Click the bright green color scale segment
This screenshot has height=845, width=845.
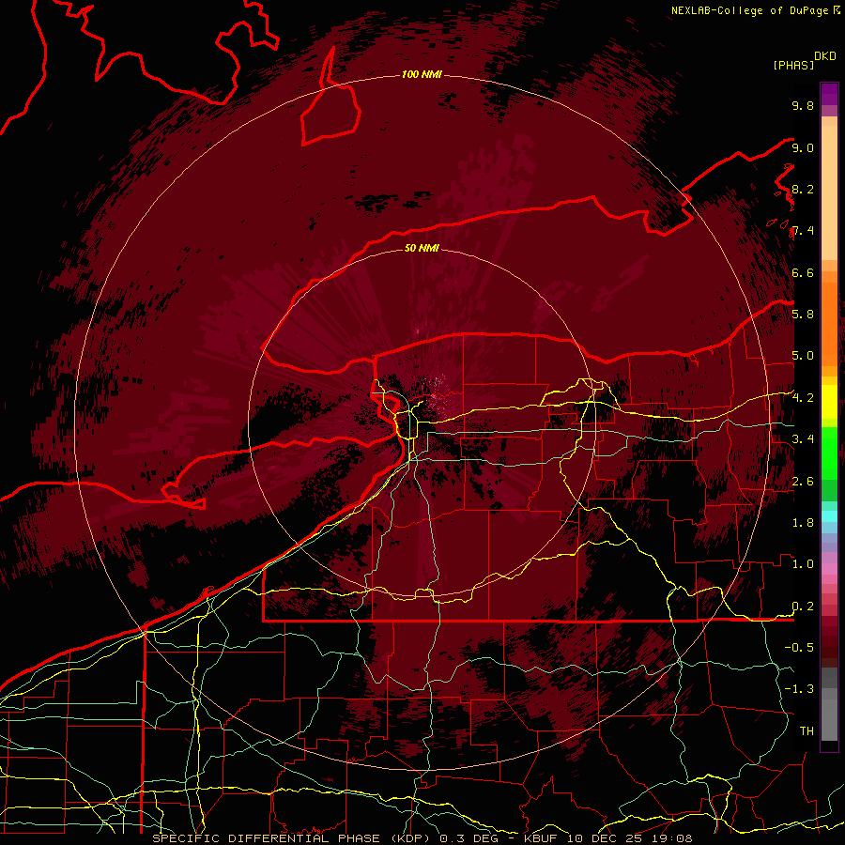(829, 453)
